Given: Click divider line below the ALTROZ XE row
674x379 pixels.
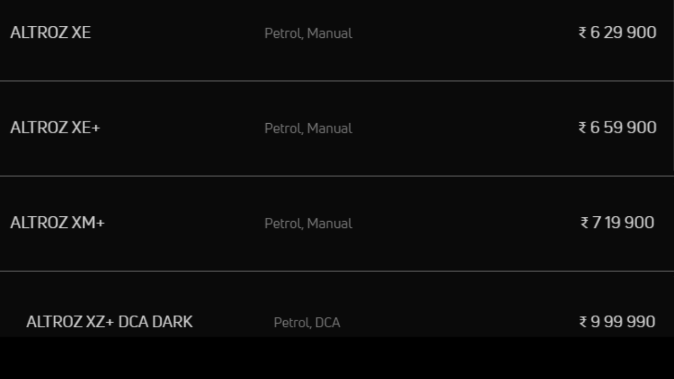Looking at the screenshot, I should point(337,81).
